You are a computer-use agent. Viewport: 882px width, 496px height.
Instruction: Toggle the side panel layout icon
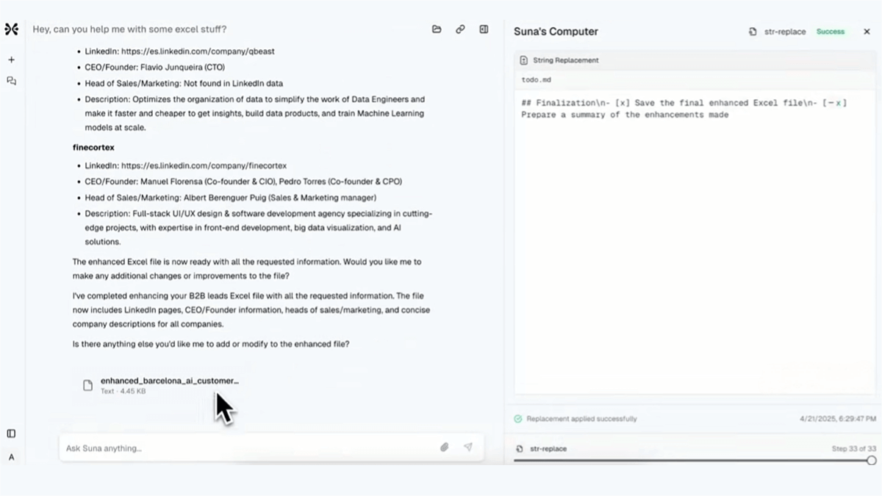pos(484,29)
